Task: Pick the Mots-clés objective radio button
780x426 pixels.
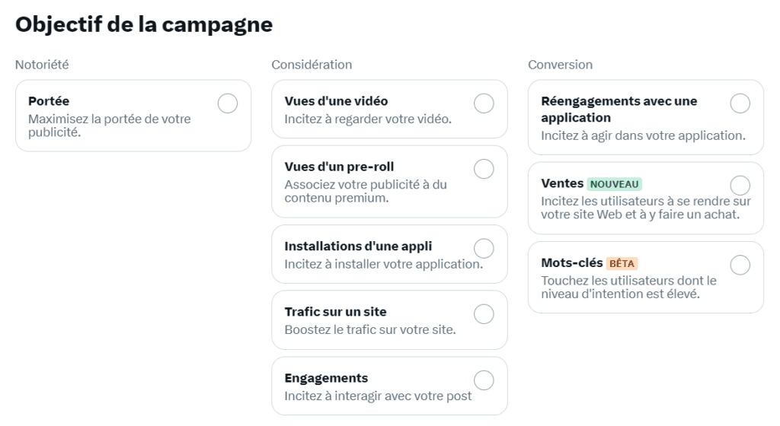Action: pyautogui.click(x=740, y=265)
